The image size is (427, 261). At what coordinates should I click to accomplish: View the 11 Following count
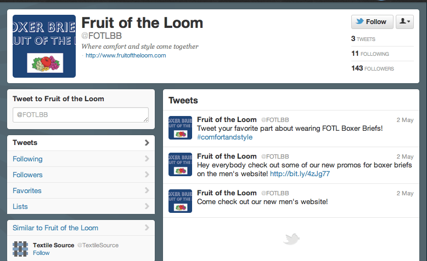click(370, 54)
